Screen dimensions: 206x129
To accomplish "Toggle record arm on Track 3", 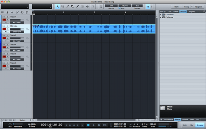I will [x=4, y=38].
